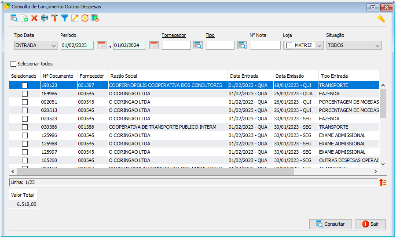
Task: Click the Nº Nota input field
Action: 265,45
